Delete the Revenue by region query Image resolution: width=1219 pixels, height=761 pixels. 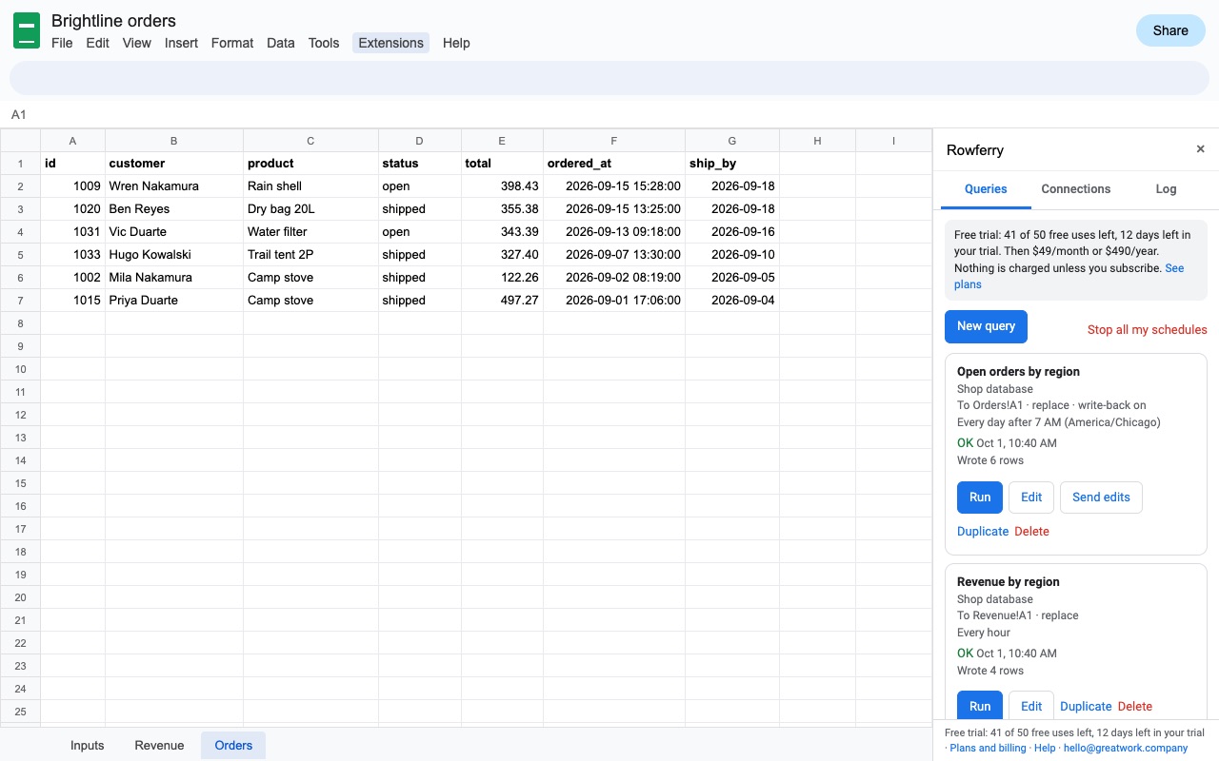click(1135, 707)
